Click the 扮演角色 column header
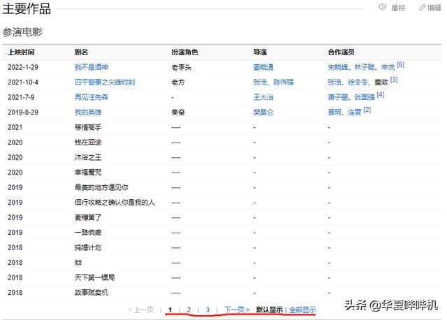 [184, 52]
